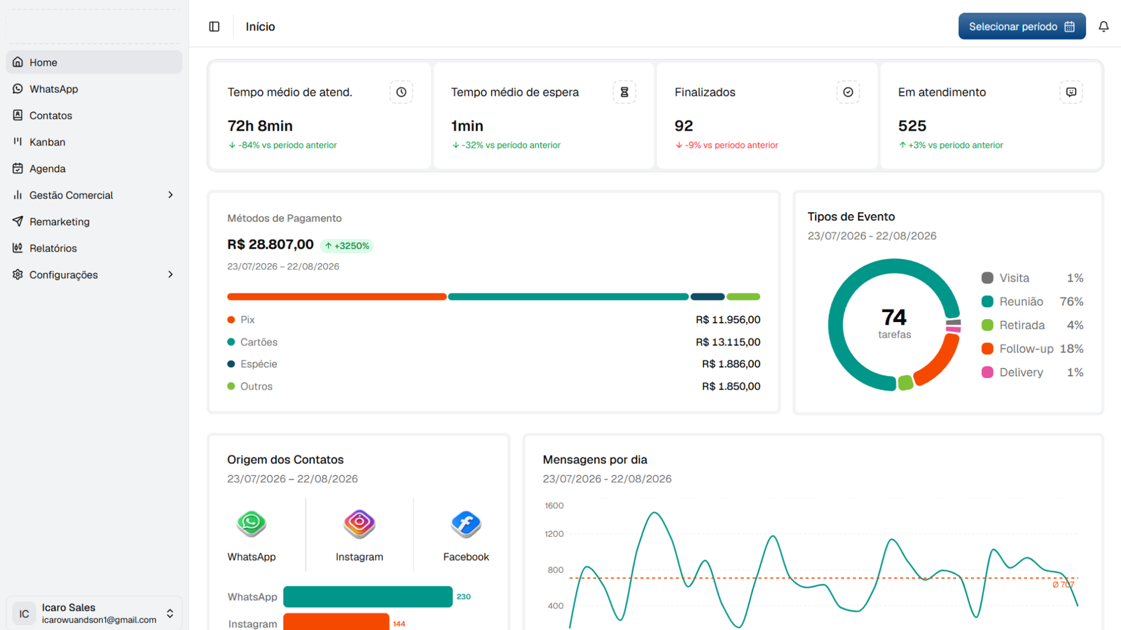Click the Retirada legend swatch

point(987,325)
